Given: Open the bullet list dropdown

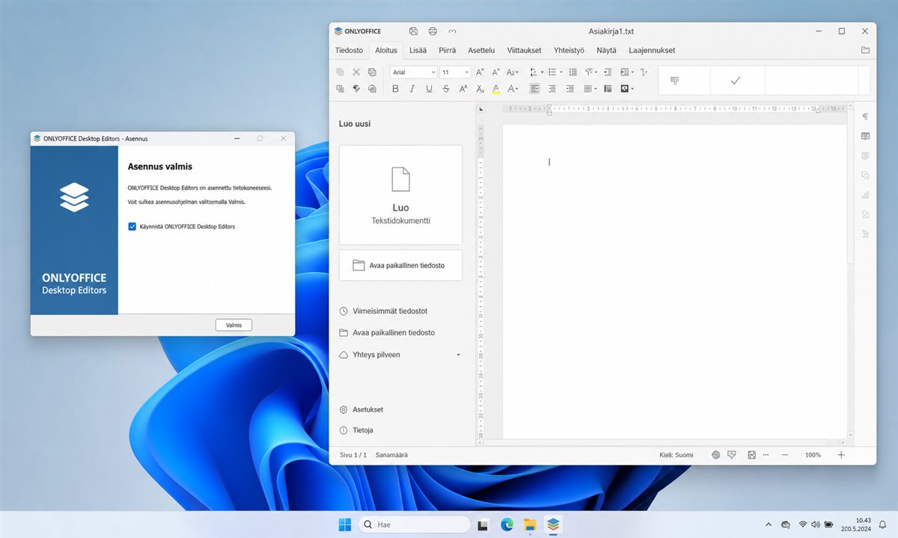Looking at the screenshot, I should click(560, 72).
